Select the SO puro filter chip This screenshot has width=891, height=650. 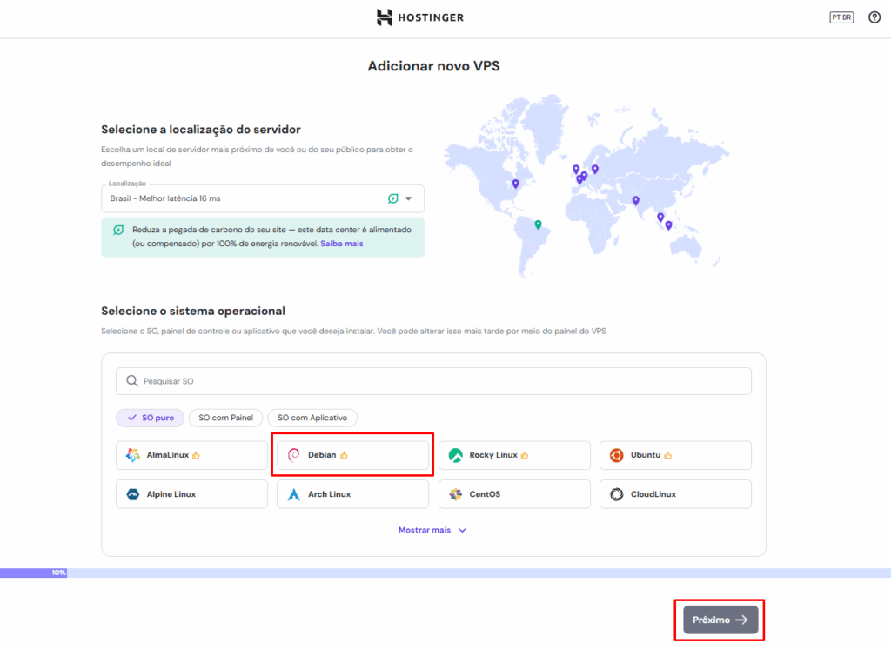click(150, 418)
